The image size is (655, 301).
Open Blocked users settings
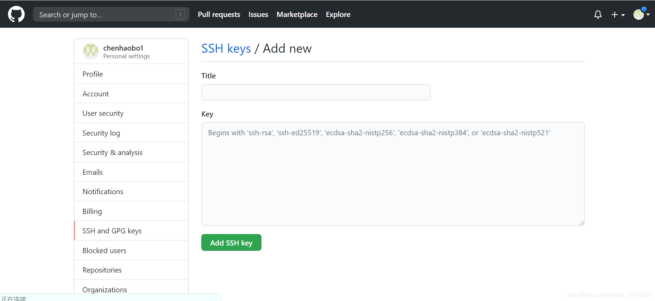[x=131, y=250]
